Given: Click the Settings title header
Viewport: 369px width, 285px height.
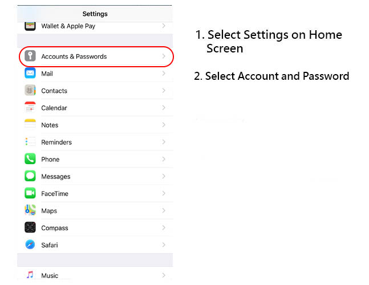Looking at the screenshot, I should click(x=95, y=14).
